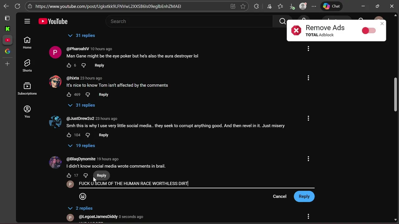Cancel the reply being written
Viewport: 399px width, 224px height.
(279, 196)
